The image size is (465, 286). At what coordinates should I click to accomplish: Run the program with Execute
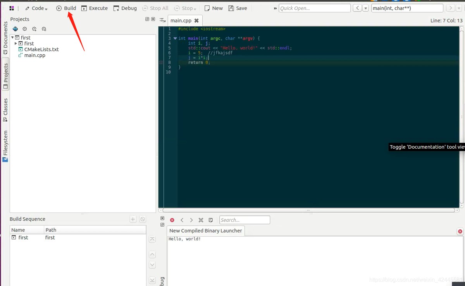[95, 8]
